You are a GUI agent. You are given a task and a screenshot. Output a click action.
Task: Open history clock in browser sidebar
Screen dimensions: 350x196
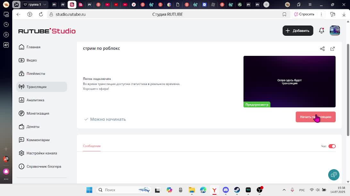point(6,25)
